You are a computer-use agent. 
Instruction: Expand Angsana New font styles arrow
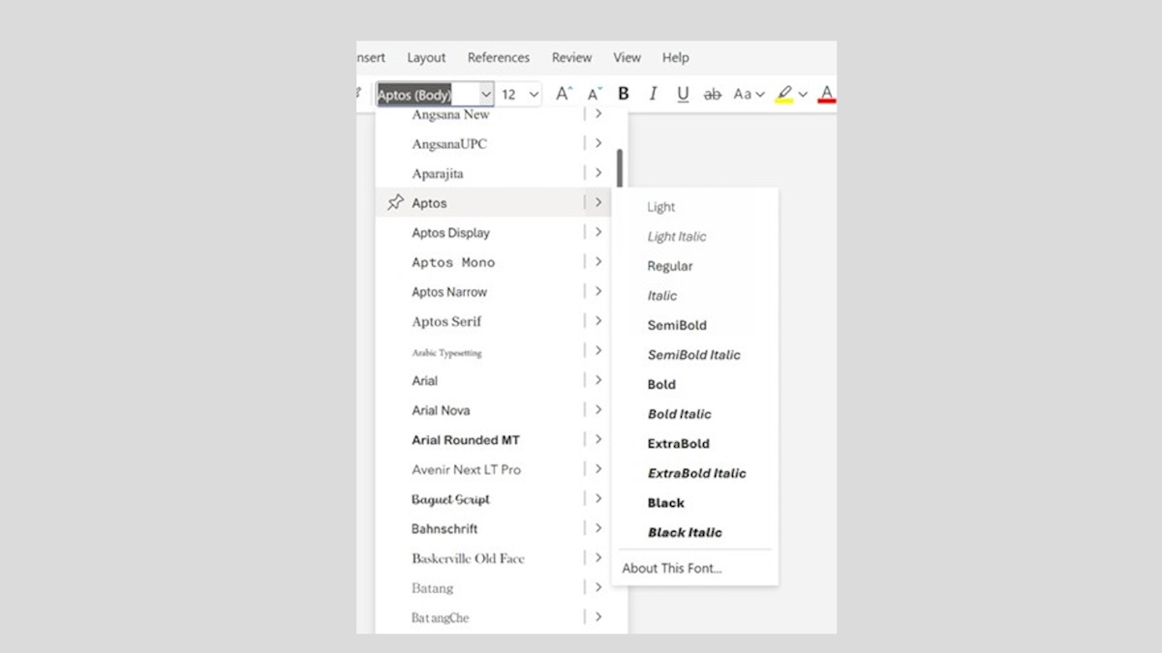598,114
